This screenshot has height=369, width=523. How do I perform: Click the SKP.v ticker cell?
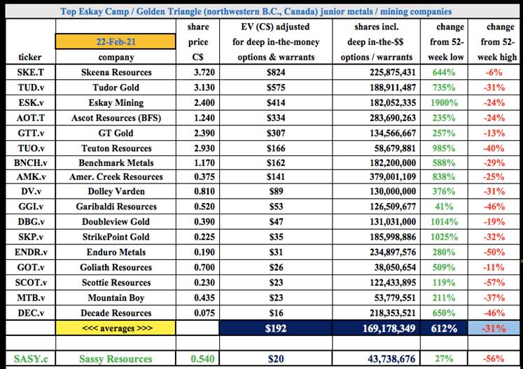click(x=30, y=237)
